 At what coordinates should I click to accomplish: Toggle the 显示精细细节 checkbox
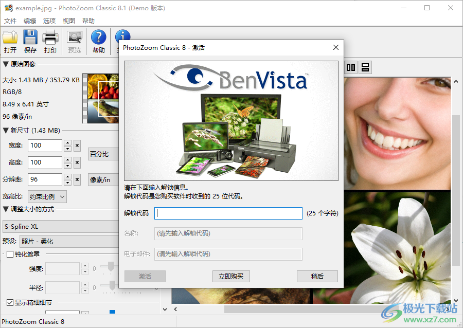10,303
